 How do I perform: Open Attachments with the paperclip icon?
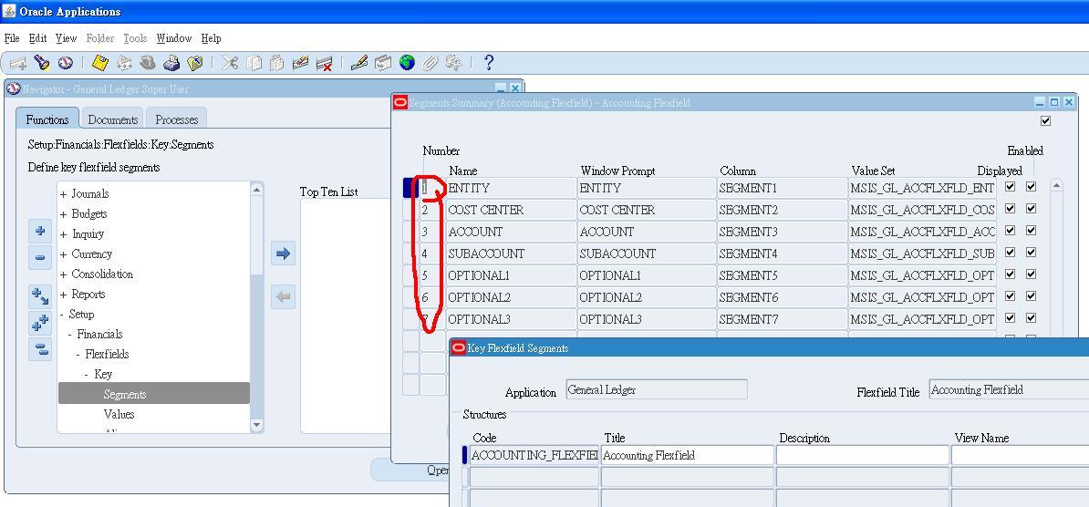pos(430,63)
